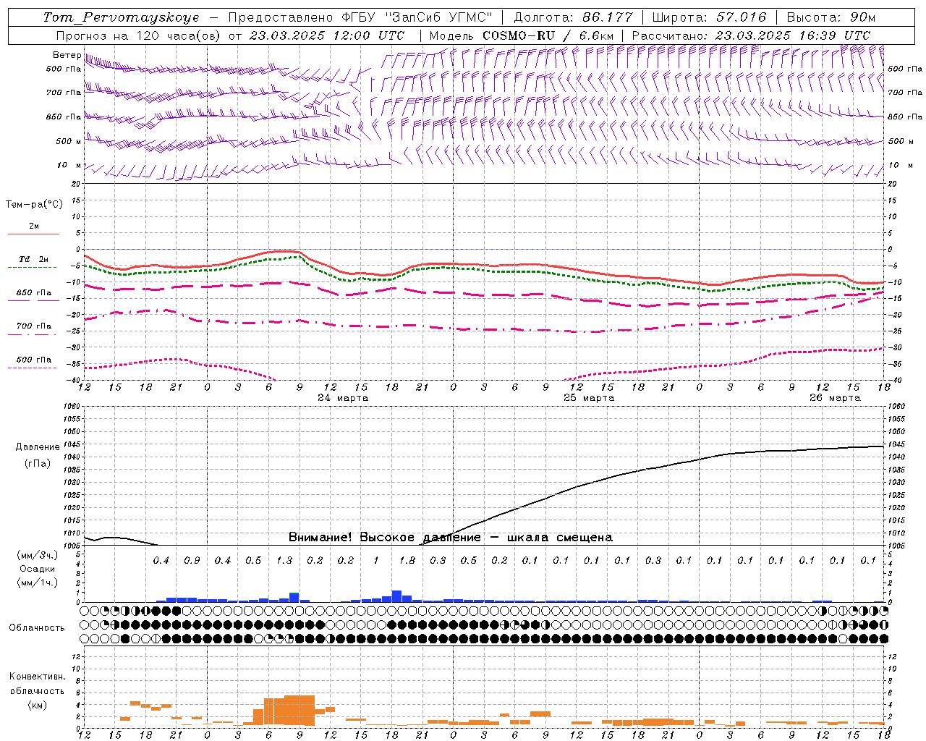The width and height of the screenshot is (926, 741).
Task: Select 'Прогноз на 120 часа(ов)' header text
Action: 139,35
